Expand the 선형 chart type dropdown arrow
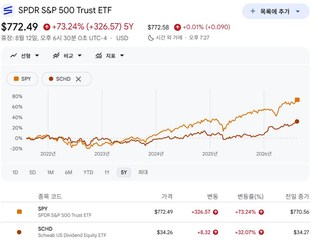Viewport: 318px width, 240px height. (x=37, y=55)
